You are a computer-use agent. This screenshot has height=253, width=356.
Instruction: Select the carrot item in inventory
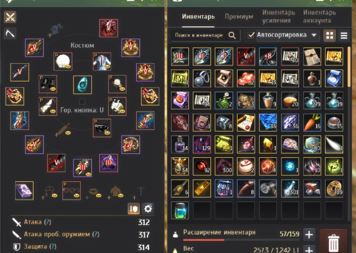(x=312, y=123)
